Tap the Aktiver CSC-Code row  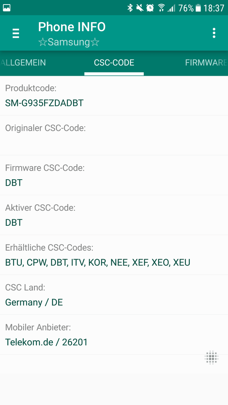point(114,215)
